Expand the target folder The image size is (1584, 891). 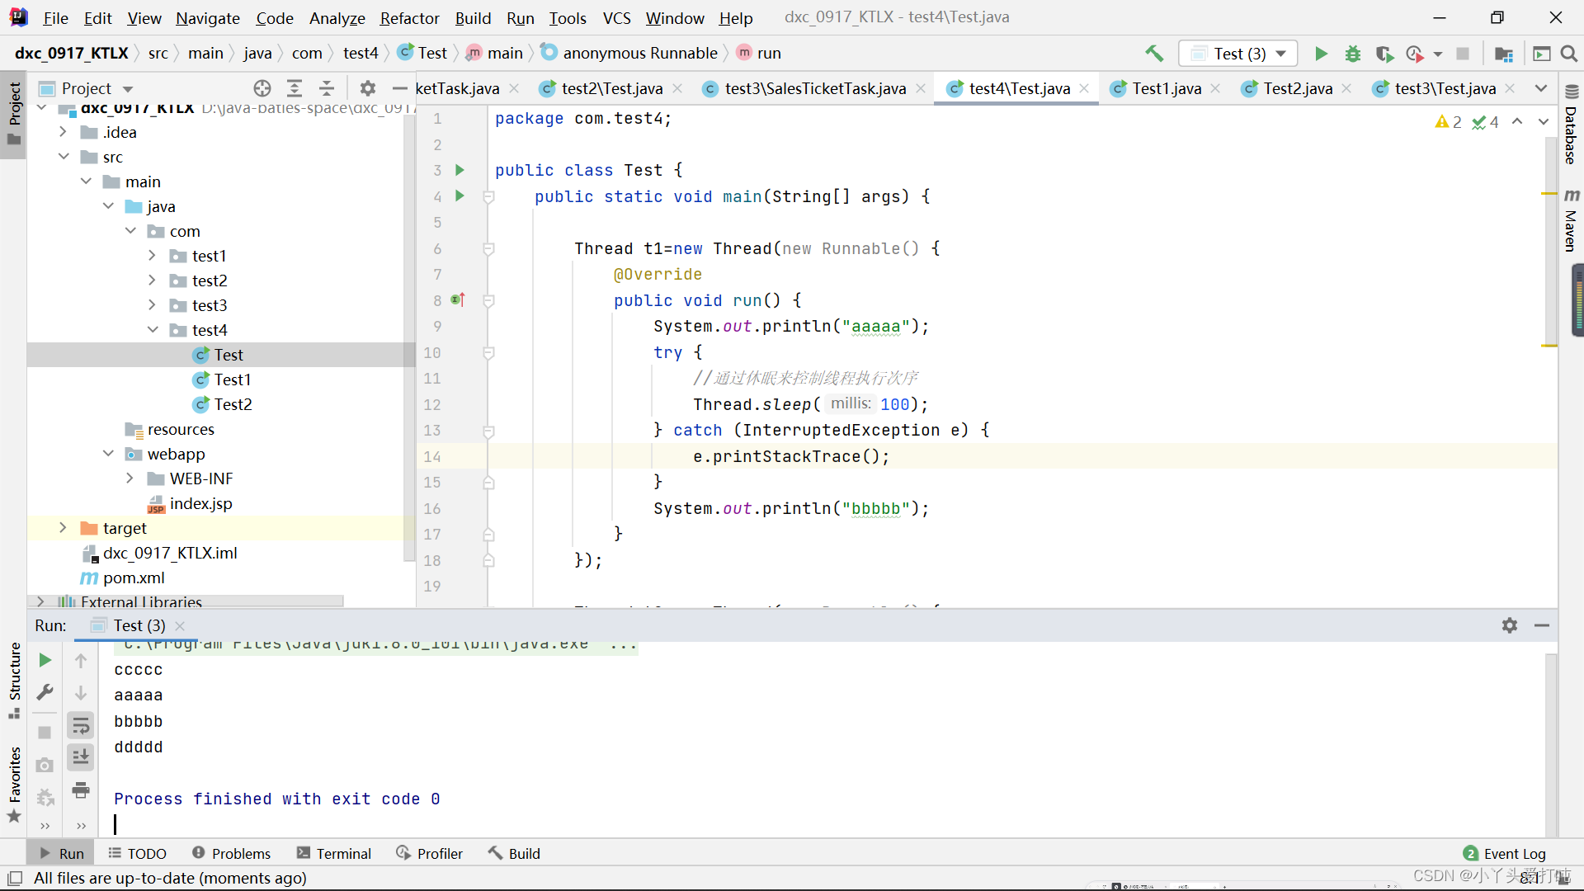pyautogui.click(x=63, y=528)
